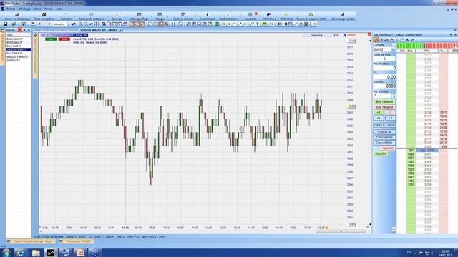
Task: Open the Comptes toolbar item
Action: [66, 16]
